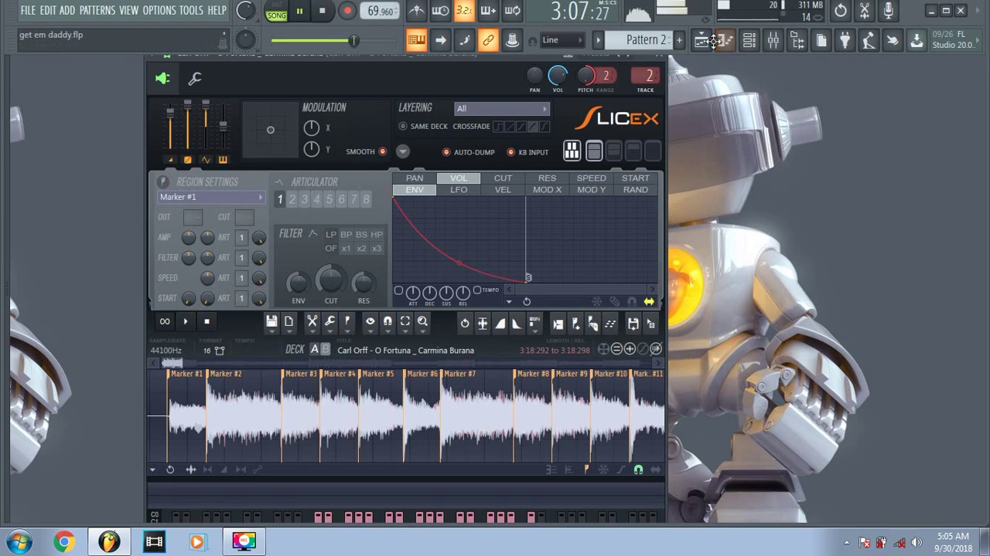
Task: Click the infinity loop button in Slicex
Action: (165, 321)
